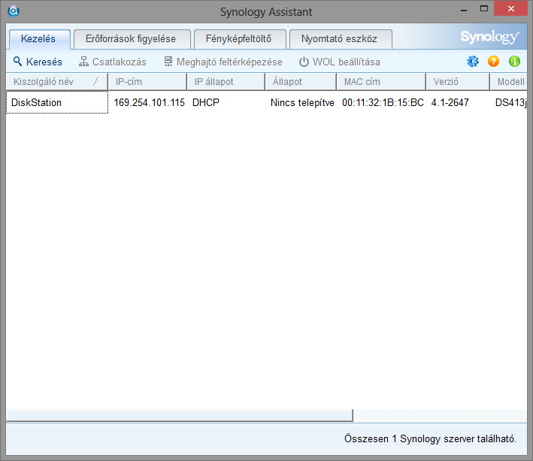Close the Synology Assistant window
Viewport: 533px width, 461px height.
click(511, 9)
